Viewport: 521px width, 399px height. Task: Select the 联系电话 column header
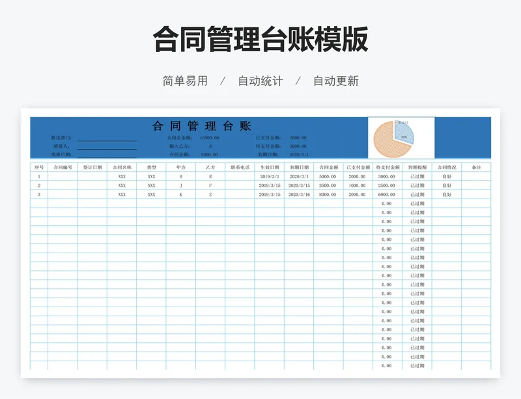click(240, 167)
